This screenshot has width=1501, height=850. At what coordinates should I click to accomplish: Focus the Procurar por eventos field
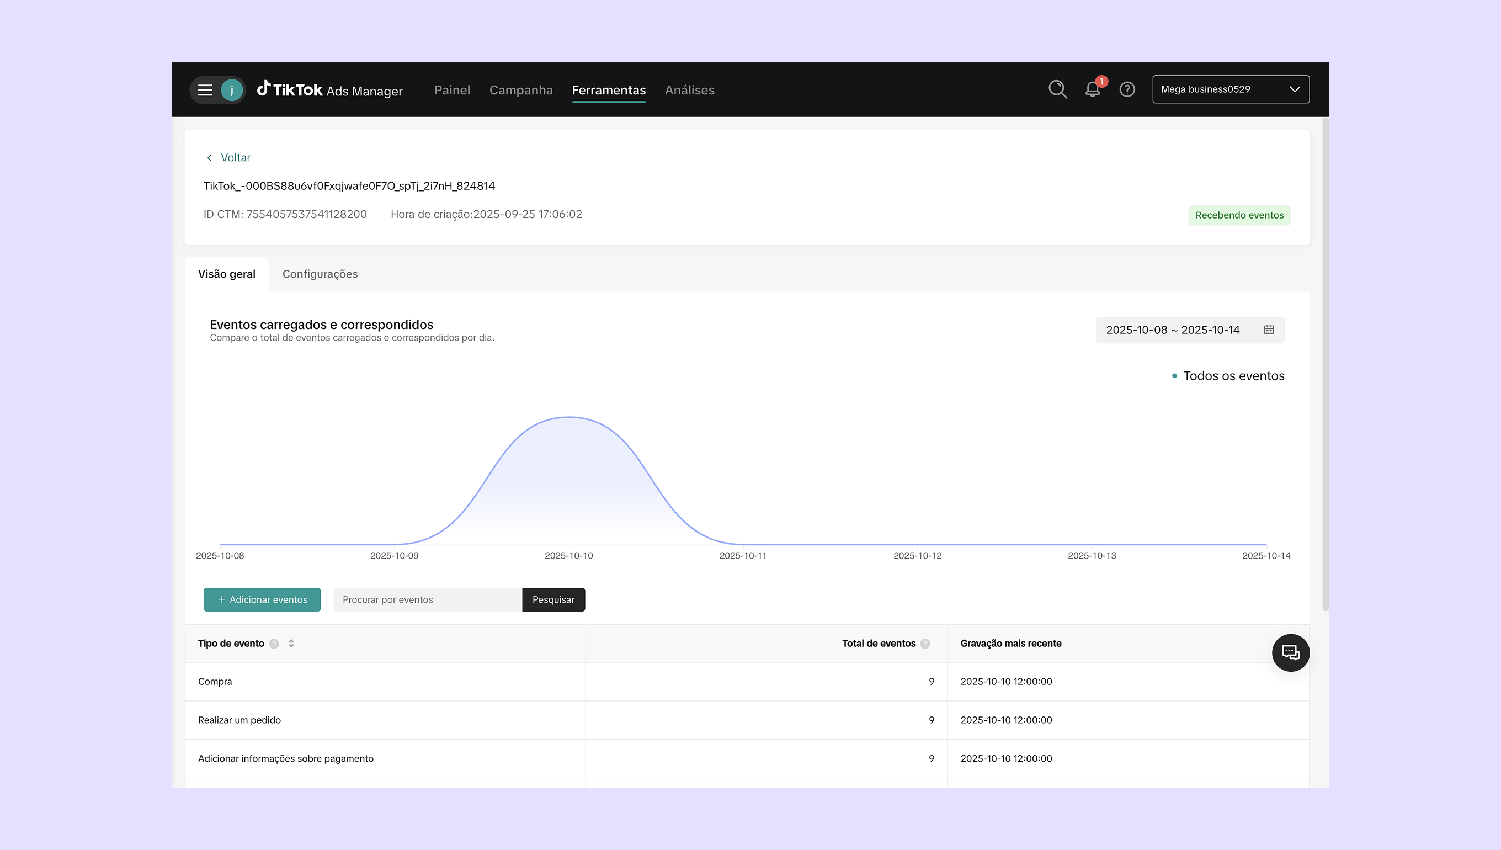click(427, 599)
